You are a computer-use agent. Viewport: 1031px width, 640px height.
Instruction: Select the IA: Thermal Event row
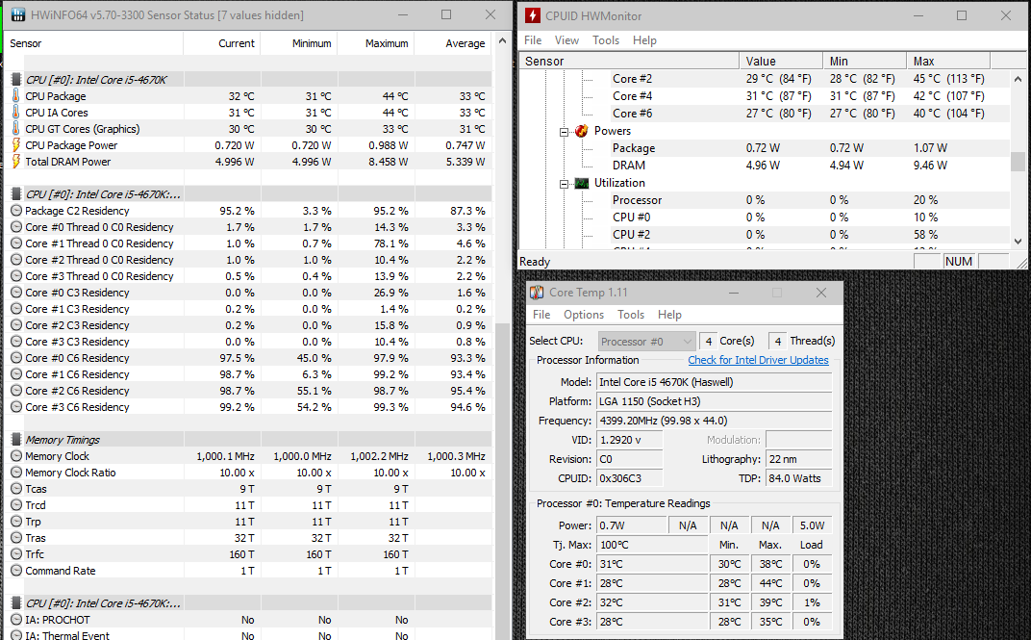point(248,635)
